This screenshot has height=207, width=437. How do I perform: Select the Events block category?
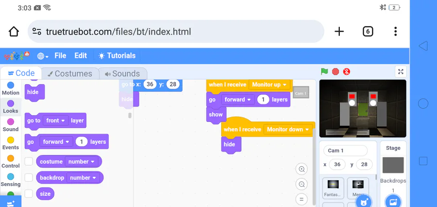[x=11, y=143]
